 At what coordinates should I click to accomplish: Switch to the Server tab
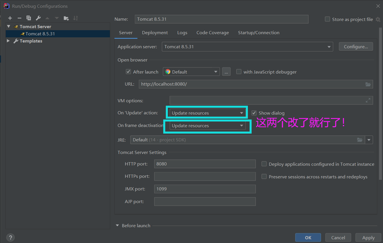coord(126,33)
